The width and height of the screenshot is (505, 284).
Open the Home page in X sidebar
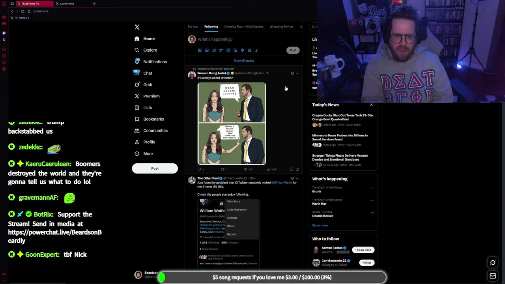click(144, 39)
